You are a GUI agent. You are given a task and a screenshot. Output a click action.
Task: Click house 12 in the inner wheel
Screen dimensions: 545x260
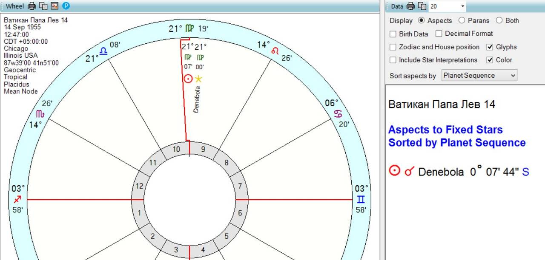tap(139, 186)
